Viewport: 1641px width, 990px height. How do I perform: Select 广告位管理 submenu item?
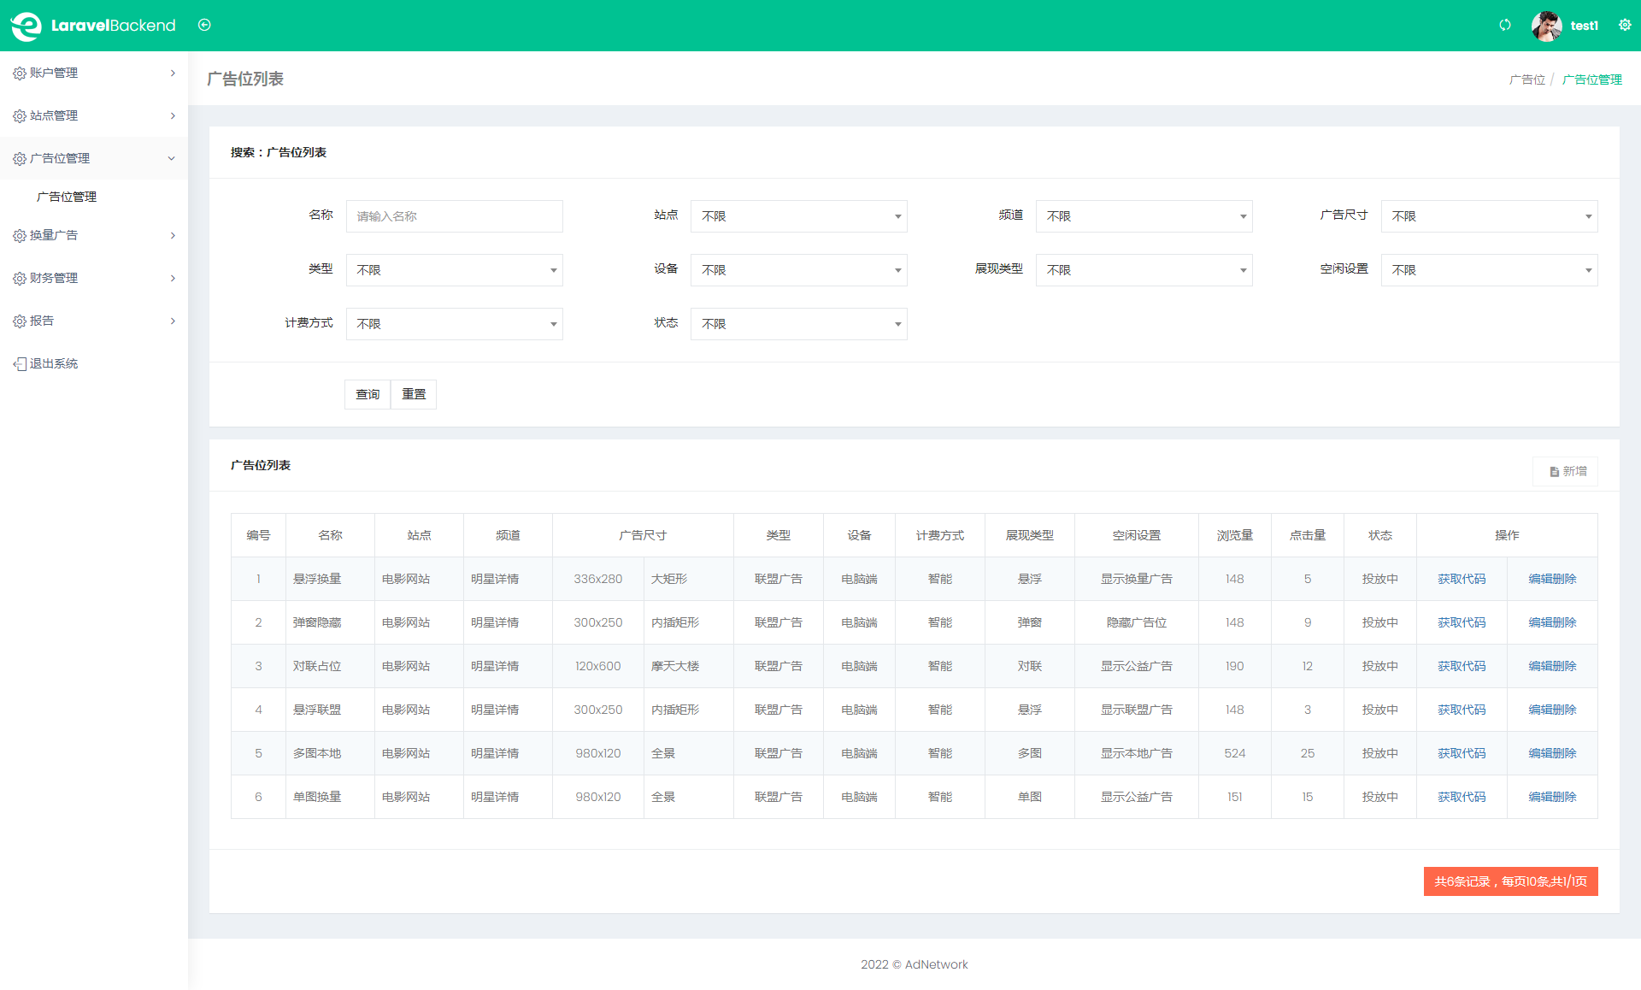click(x=67, y=197)
